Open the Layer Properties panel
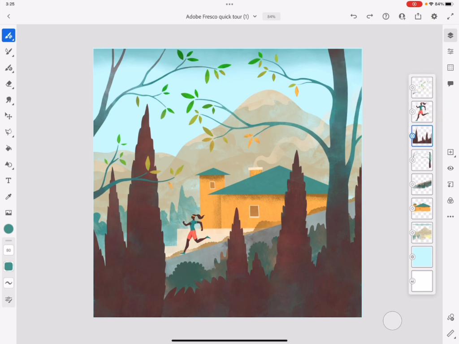 [x=450, y=51]
